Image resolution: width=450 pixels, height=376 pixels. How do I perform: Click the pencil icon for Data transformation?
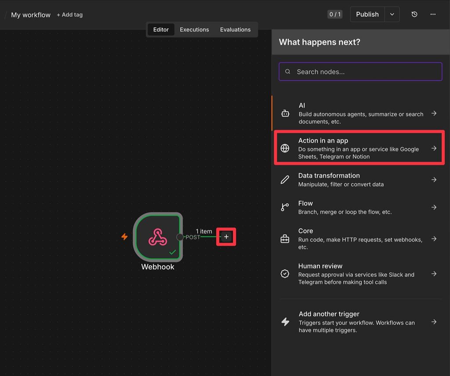[285, 180]
